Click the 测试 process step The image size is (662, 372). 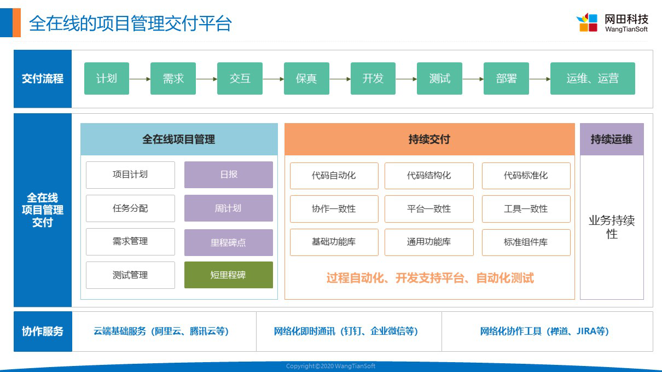click(439, 78)
